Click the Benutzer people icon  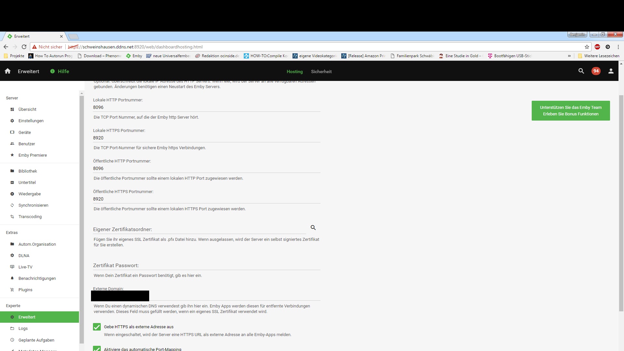point(12,144)
